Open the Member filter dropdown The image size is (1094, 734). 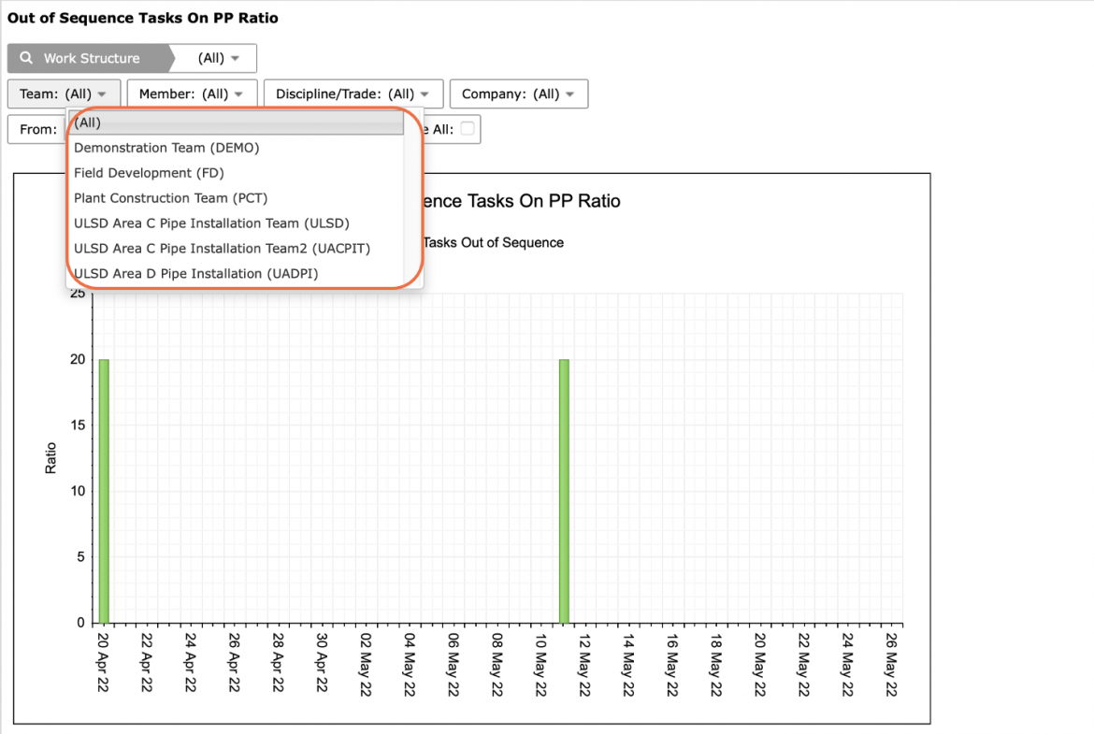coord(192,94)
